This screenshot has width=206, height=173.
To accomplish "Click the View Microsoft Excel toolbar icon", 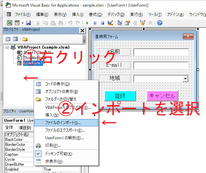I will 10,23.
